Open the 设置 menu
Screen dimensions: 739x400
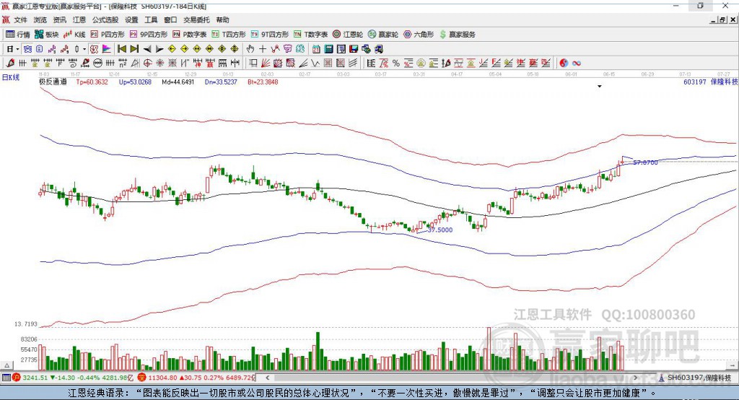(x=131, y=19)
